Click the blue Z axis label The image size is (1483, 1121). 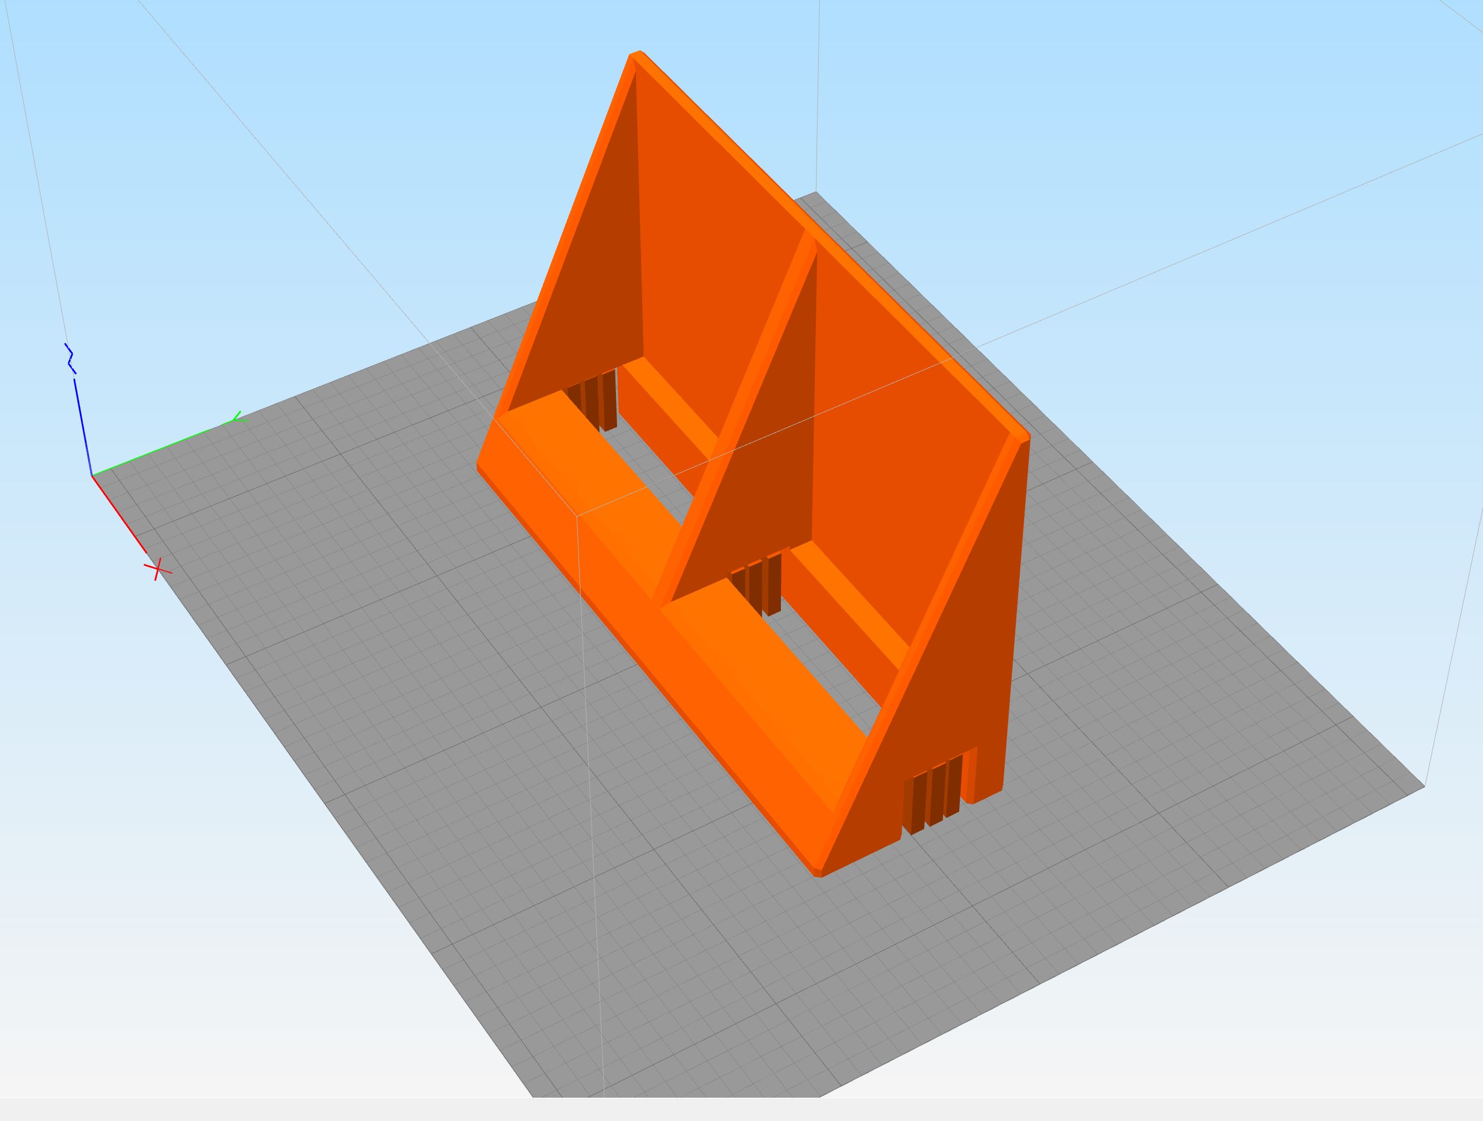[70, 359]
